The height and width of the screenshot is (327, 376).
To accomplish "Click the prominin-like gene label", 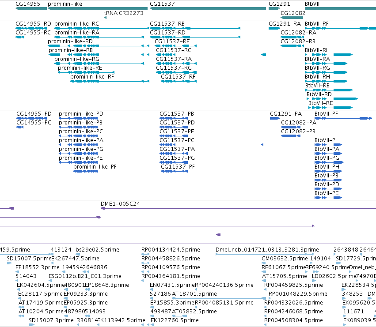I will (x=65, y=4).
